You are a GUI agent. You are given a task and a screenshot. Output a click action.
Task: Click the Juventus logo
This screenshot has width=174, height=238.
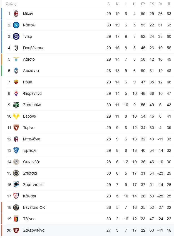click(16, 48)
